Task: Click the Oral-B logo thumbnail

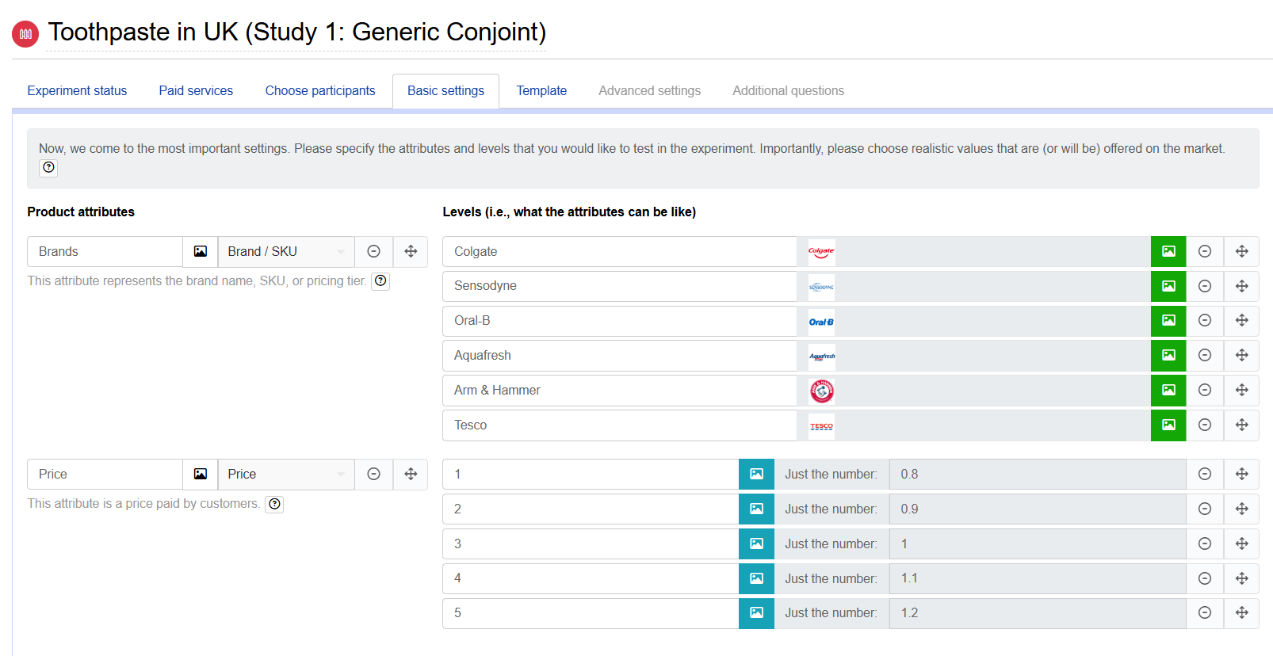Action: pos(821,322)
